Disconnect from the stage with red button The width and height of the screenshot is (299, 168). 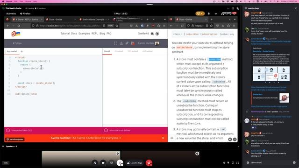click(x=149, y=163)
